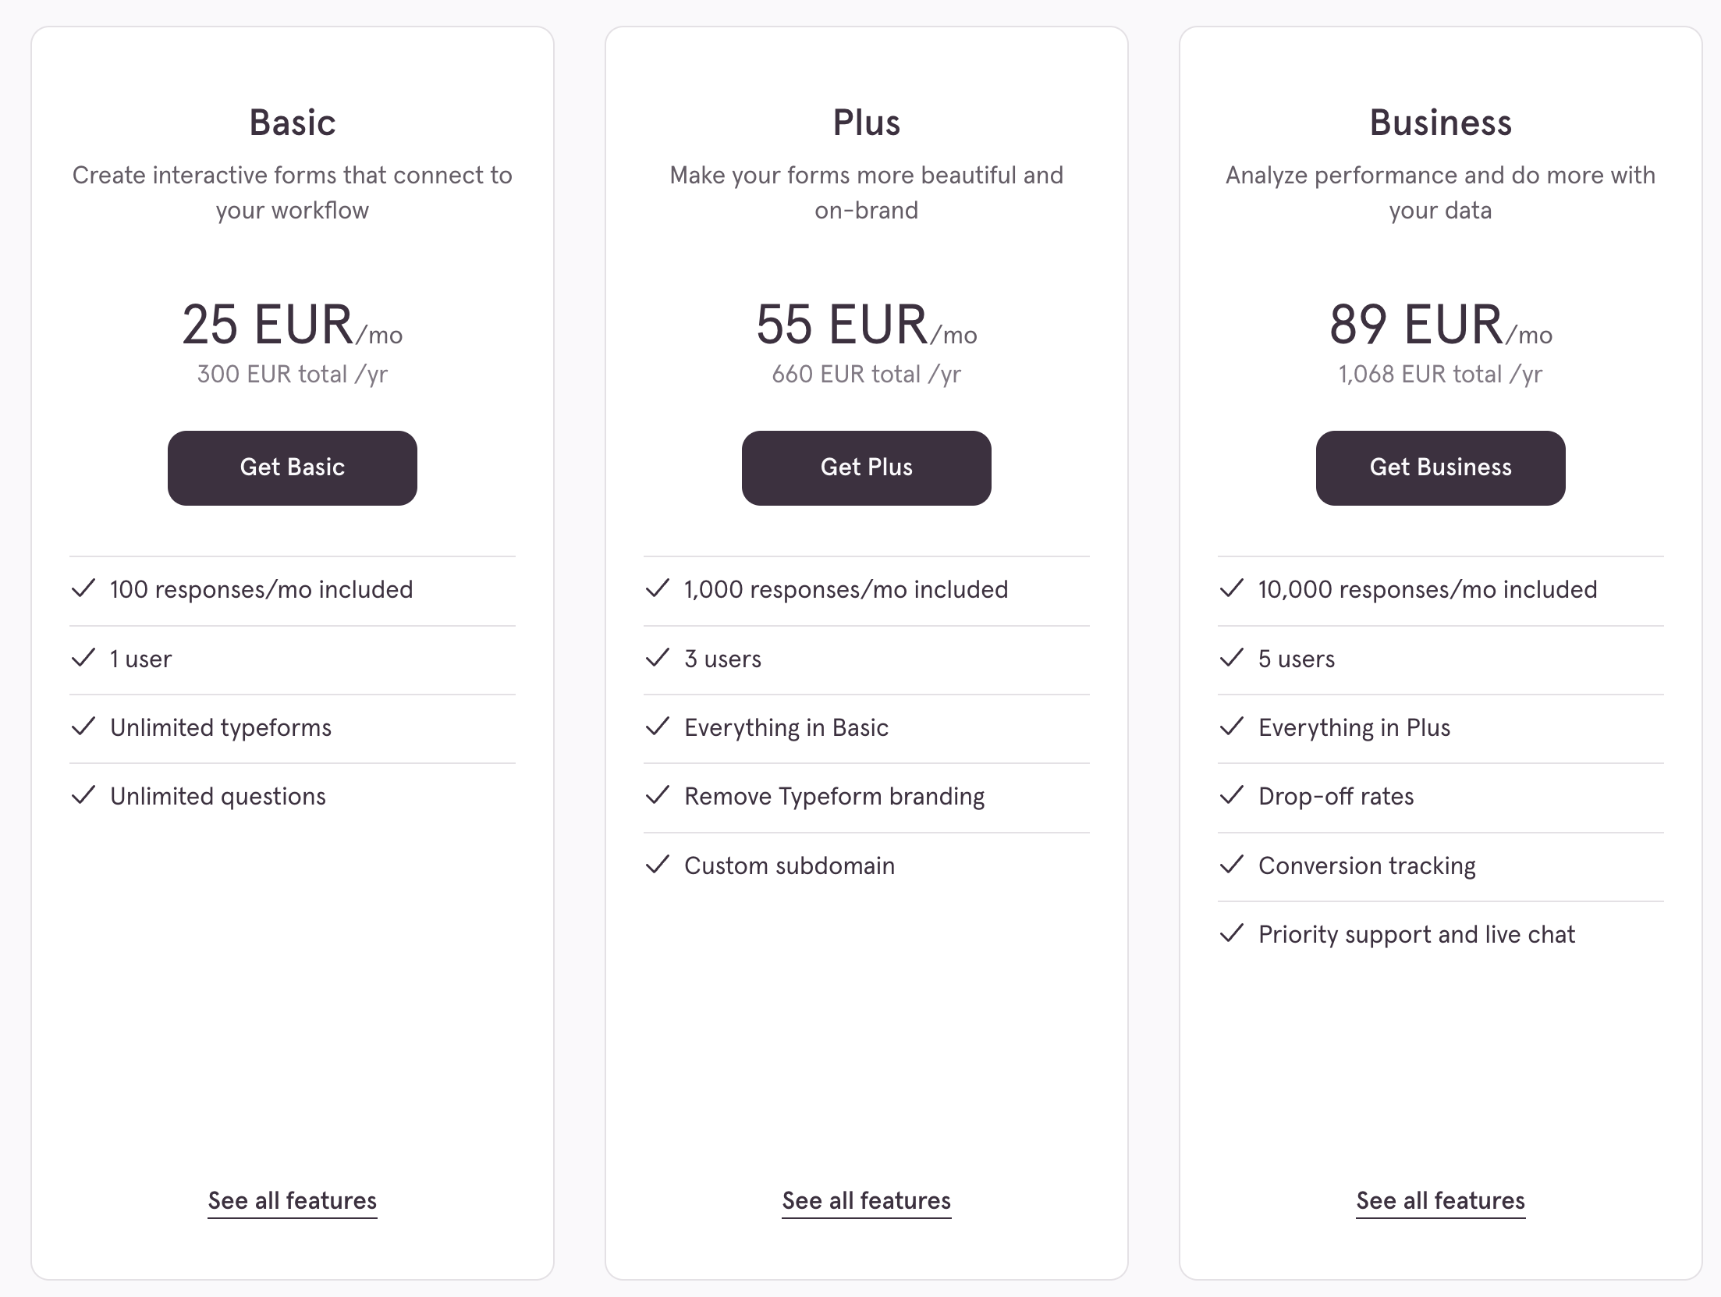Click checkmark beside Custom subdomain
Screen dimensions: 1721x1297
coord(658,865)
